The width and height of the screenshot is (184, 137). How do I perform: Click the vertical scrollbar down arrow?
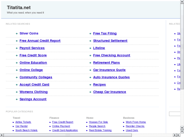pos(182,131)
